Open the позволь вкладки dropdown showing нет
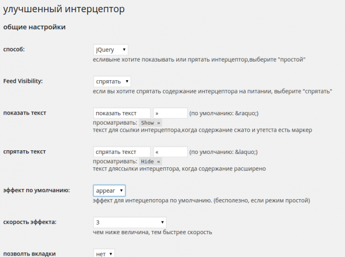Viewport: 345px width, 257px height. coord(103,254)
